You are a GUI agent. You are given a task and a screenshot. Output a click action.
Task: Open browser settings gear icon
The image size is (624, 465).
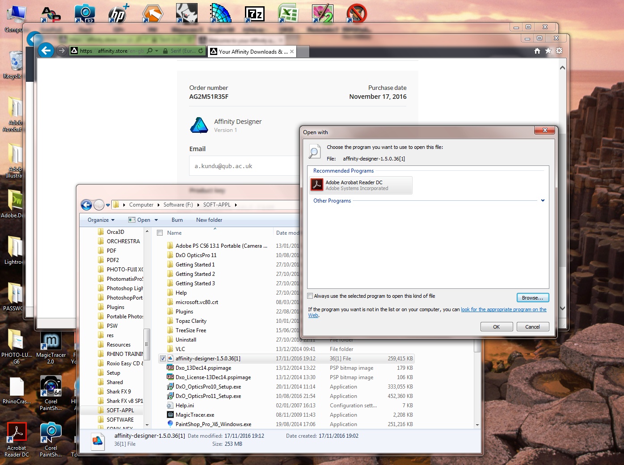pos(559,51)
